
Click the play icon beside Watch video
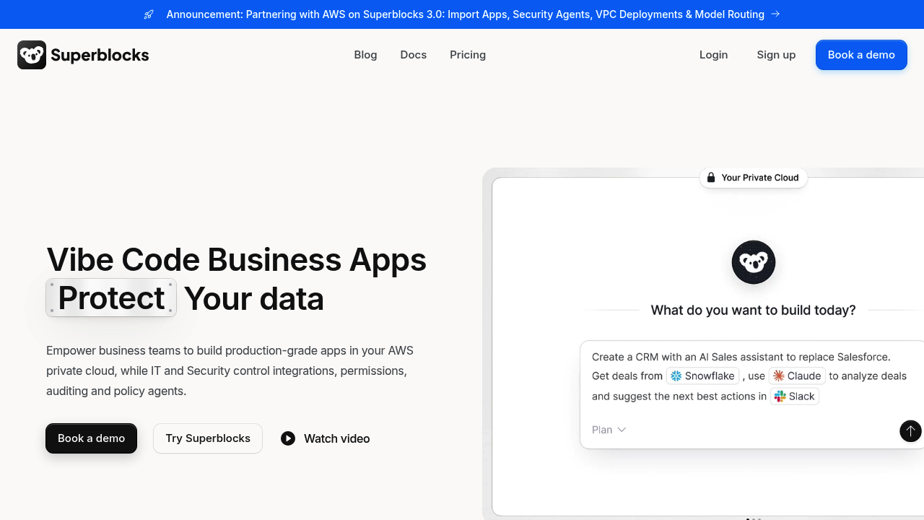288,438
